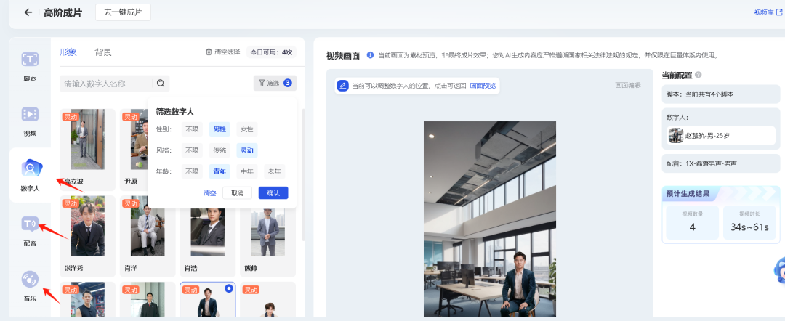Screen dimensions: 785x321
Task: Select 不限 for 年龄 filter
Action: click(x=192, y=171)
